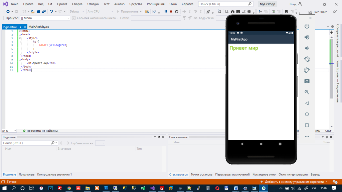Image resolution: width=342 pixels, height=192 pixels.
Task: Open the Видимые panel window options arrow
Action: (155, 137)
